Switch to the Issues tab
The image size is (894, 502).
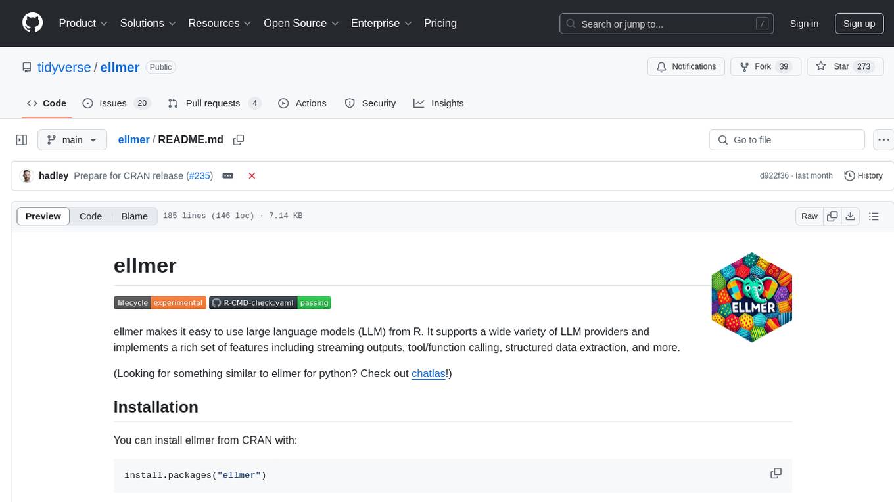116,103
